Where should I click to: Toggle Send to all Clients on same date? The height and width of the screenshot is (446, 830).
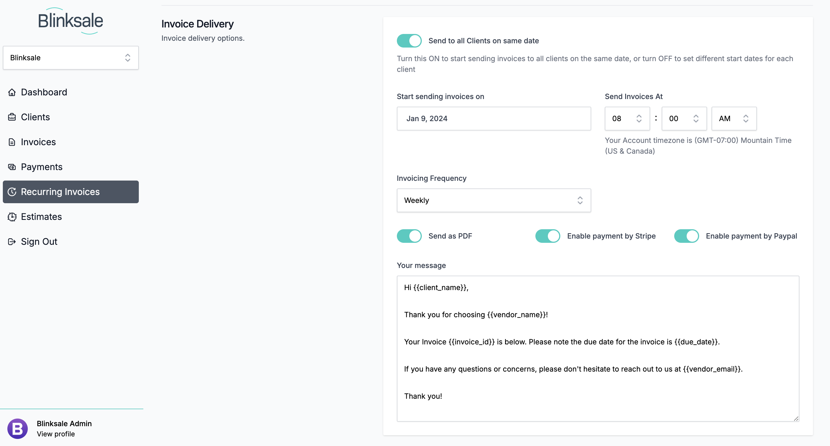[x=409, y=41]
